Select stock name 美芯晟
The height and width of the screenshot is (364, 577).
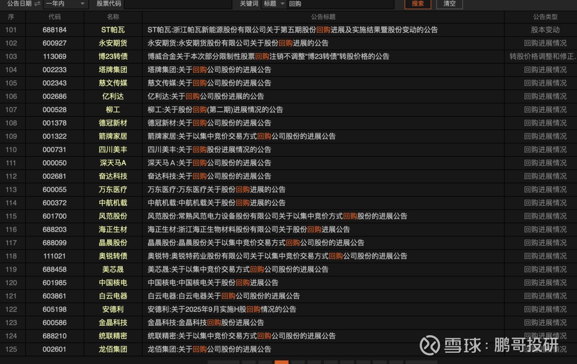(113, 269)
